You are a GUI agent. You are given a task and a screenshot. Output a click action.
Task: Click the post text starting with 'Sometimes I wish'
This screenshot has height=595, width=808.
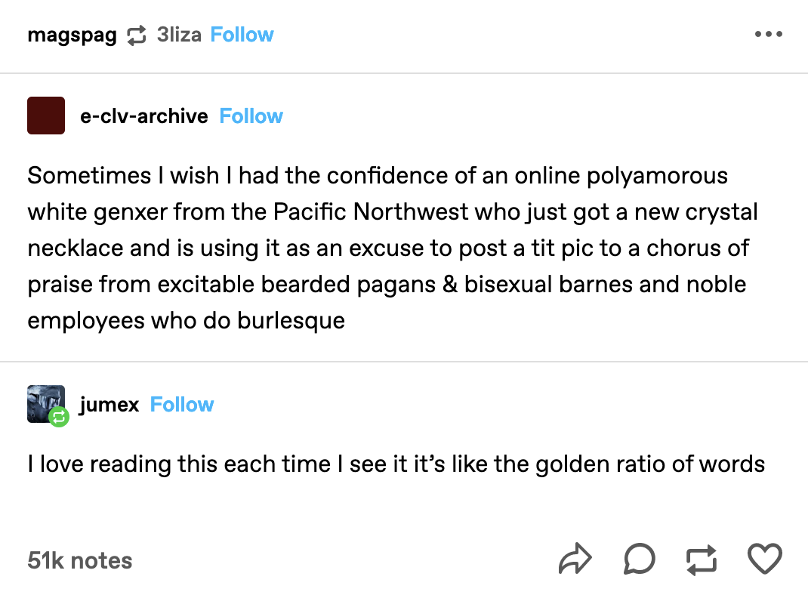(x=393, y=248)
